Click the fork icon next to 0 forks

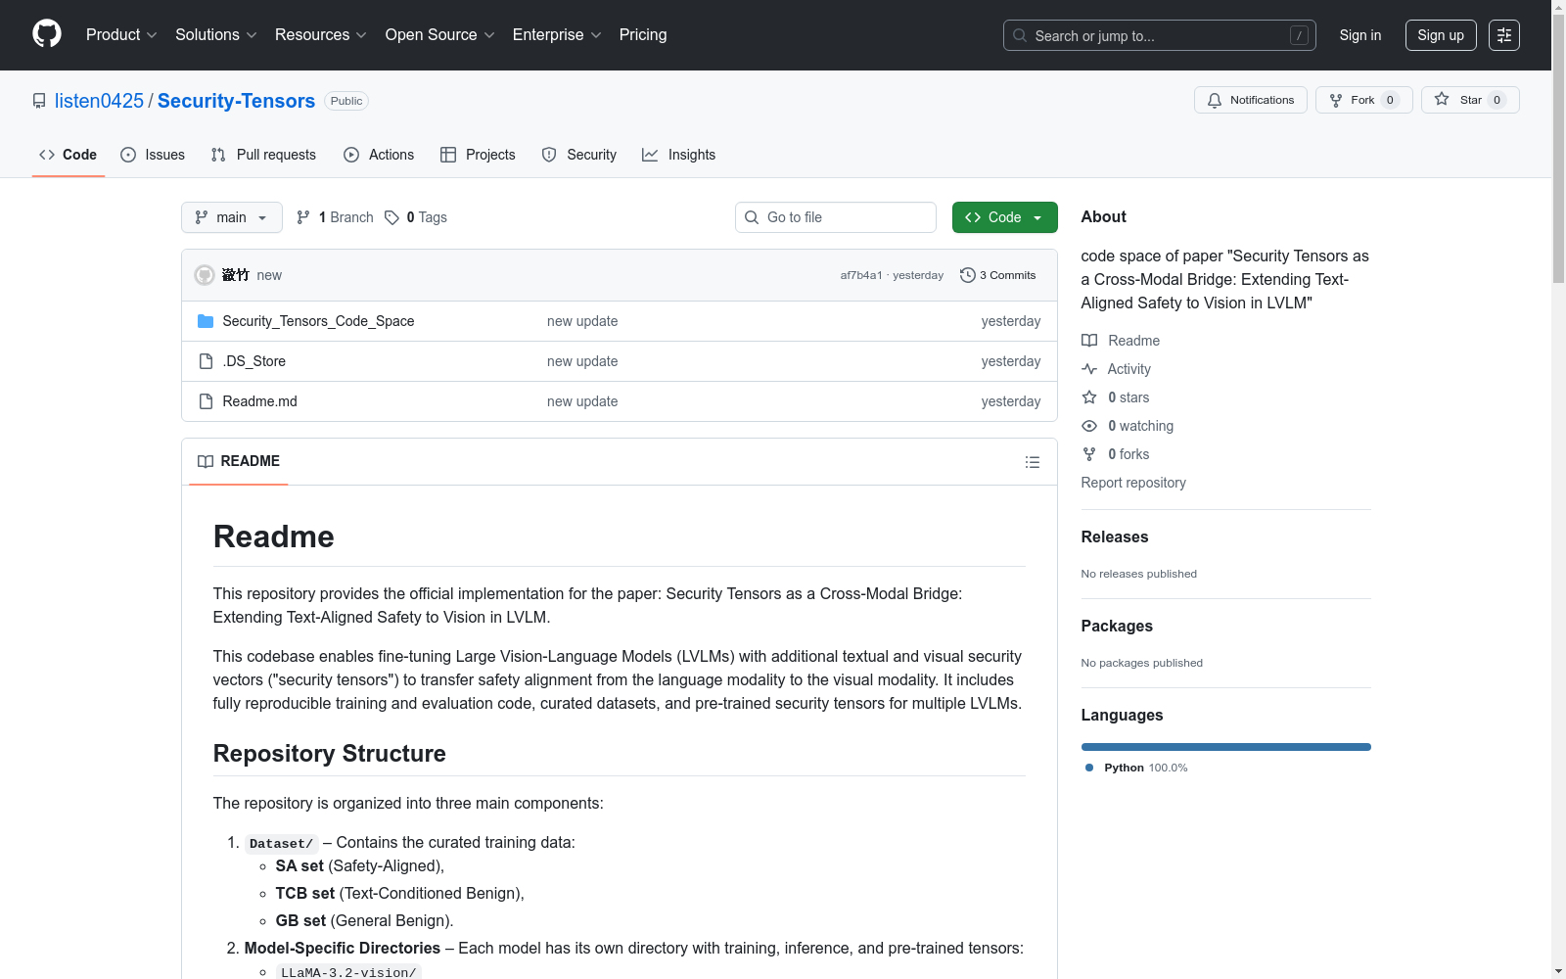click(x=1089, y=454)
